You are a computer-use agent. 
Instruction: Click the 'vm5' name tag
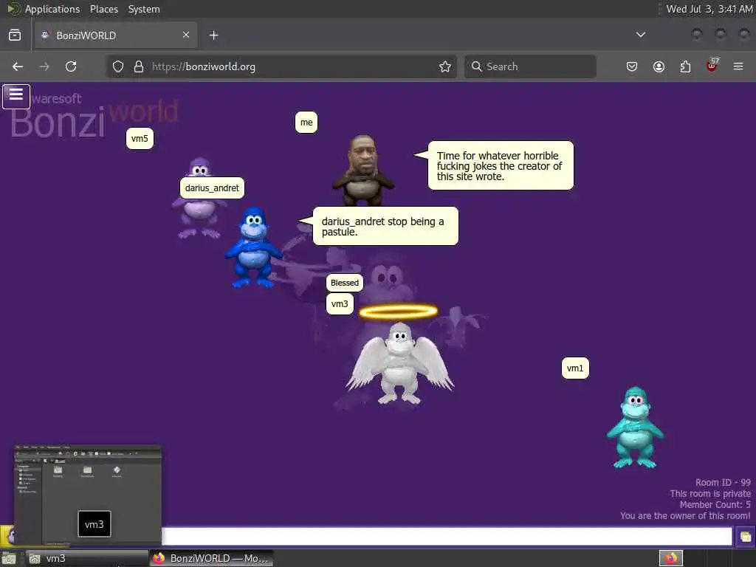pyautogui.click(x=140, y=138)
